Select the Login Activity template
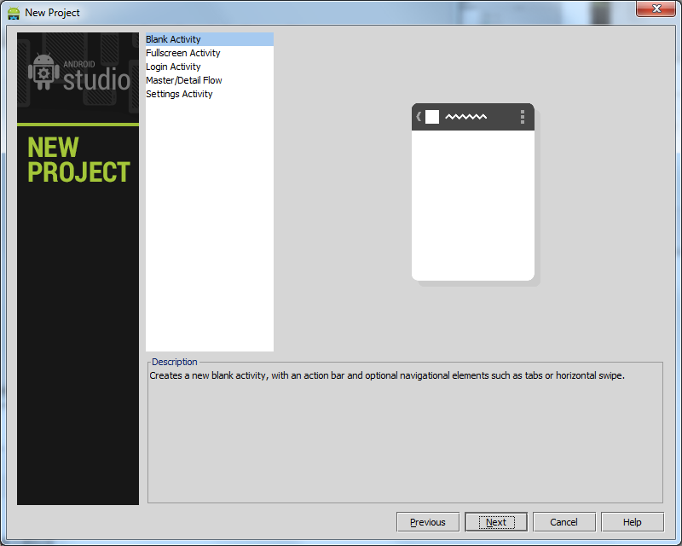Screen dimensions: 682x546 tap(173, 66)
